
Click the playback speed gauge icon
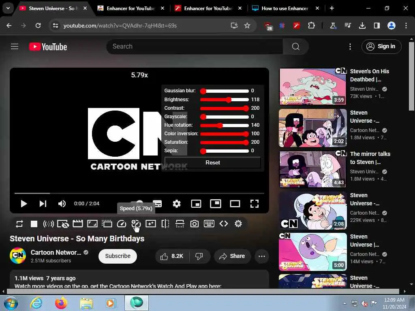[x=122, y=224]
